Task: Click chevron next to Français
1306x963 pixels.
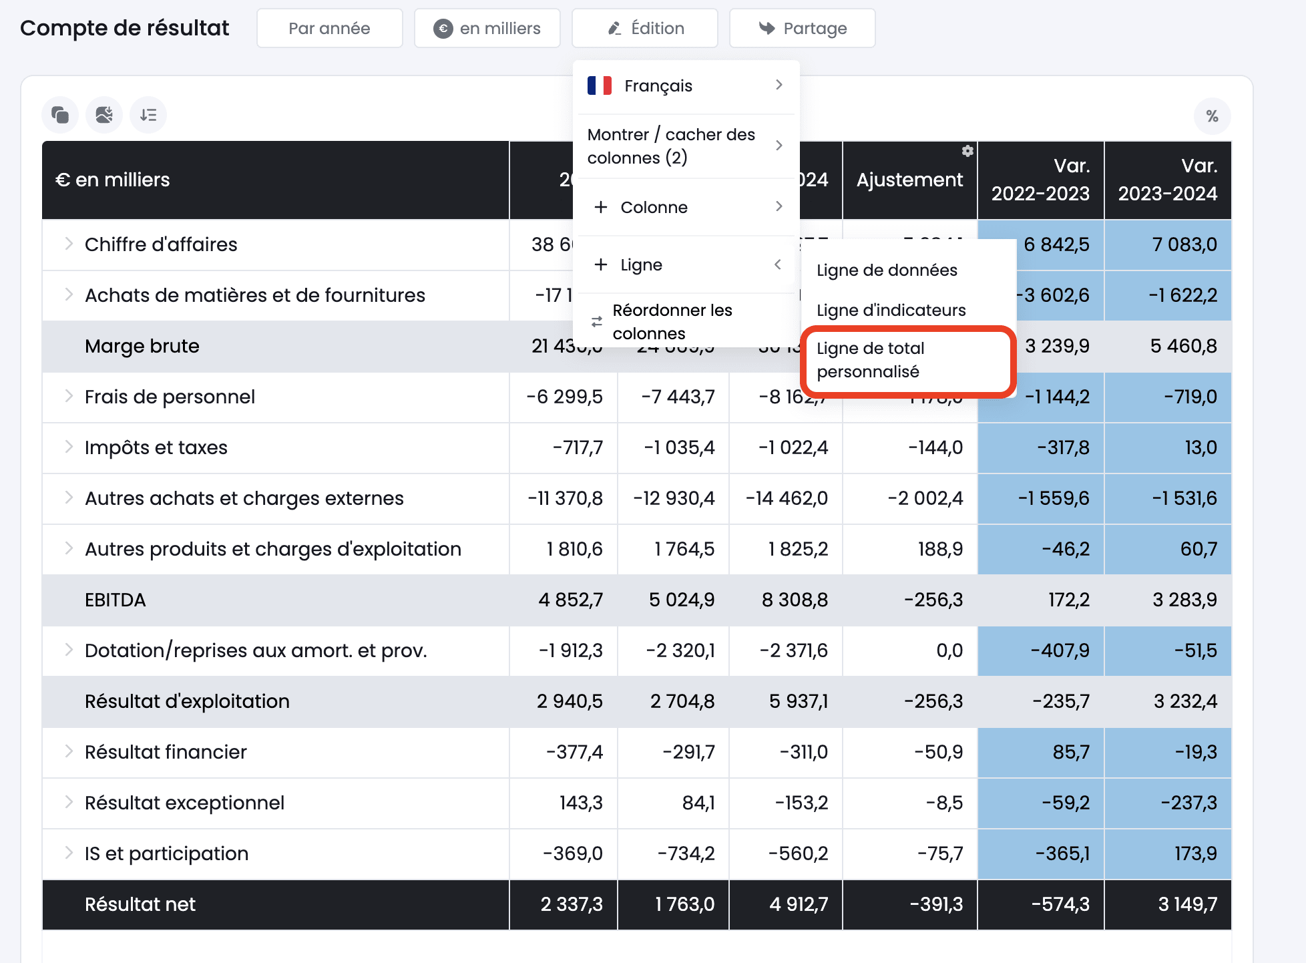Action: (x=779, y=85)
